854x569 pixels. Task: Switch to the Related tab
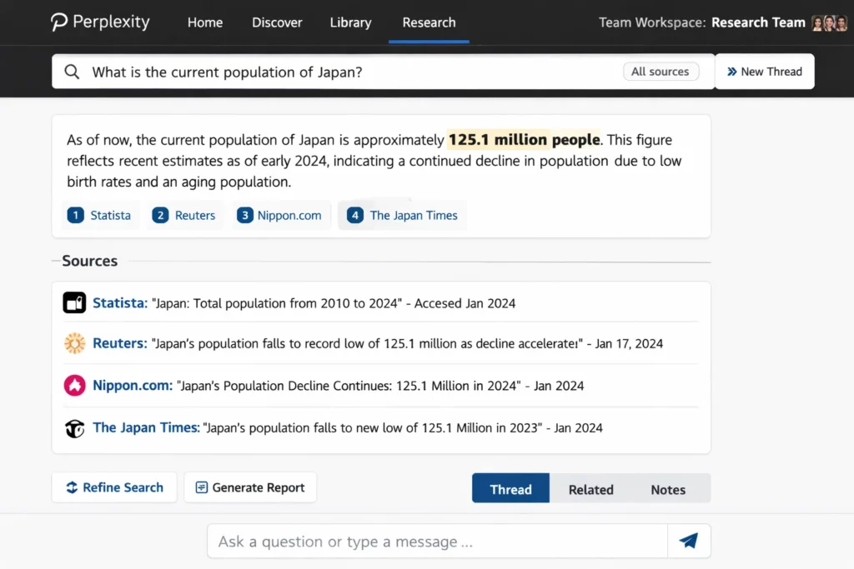[x=590, y=489]
